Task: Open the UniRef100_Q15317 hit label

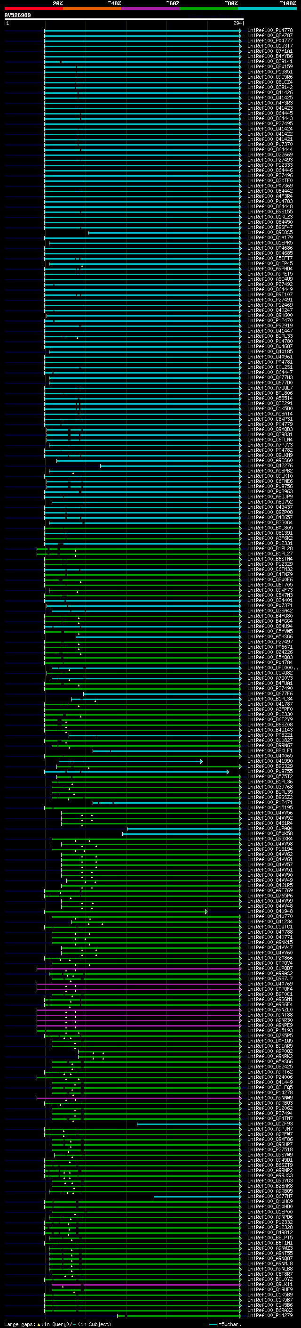Action: pos(270,46)
